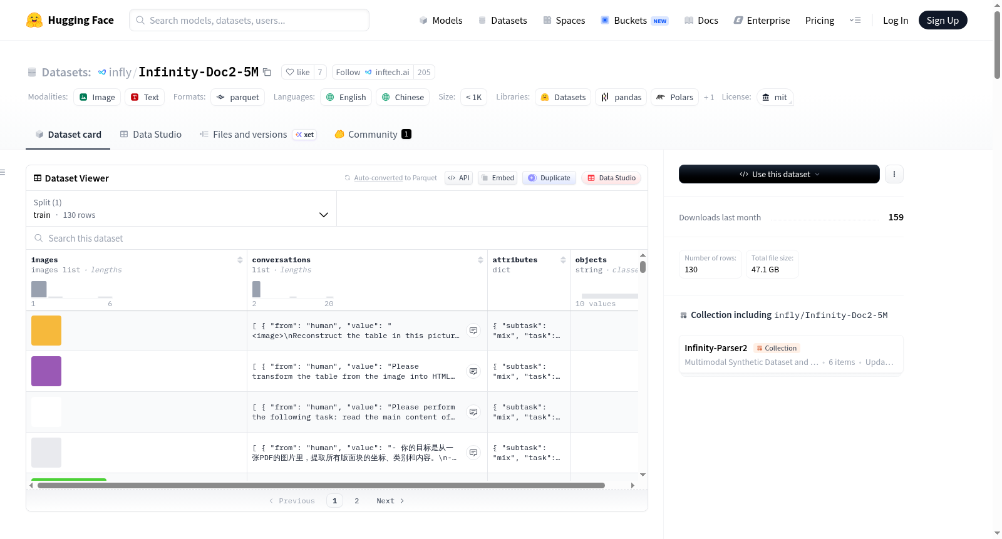Click the Previous page button

pos(292,501)
